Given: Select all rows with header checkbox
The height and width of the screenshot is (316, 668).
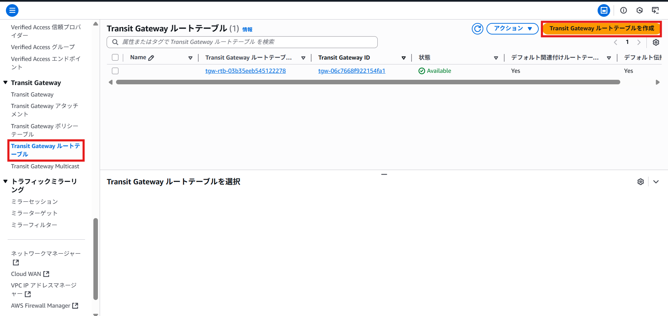Looking at the screenshot, I should coord(115,57).
